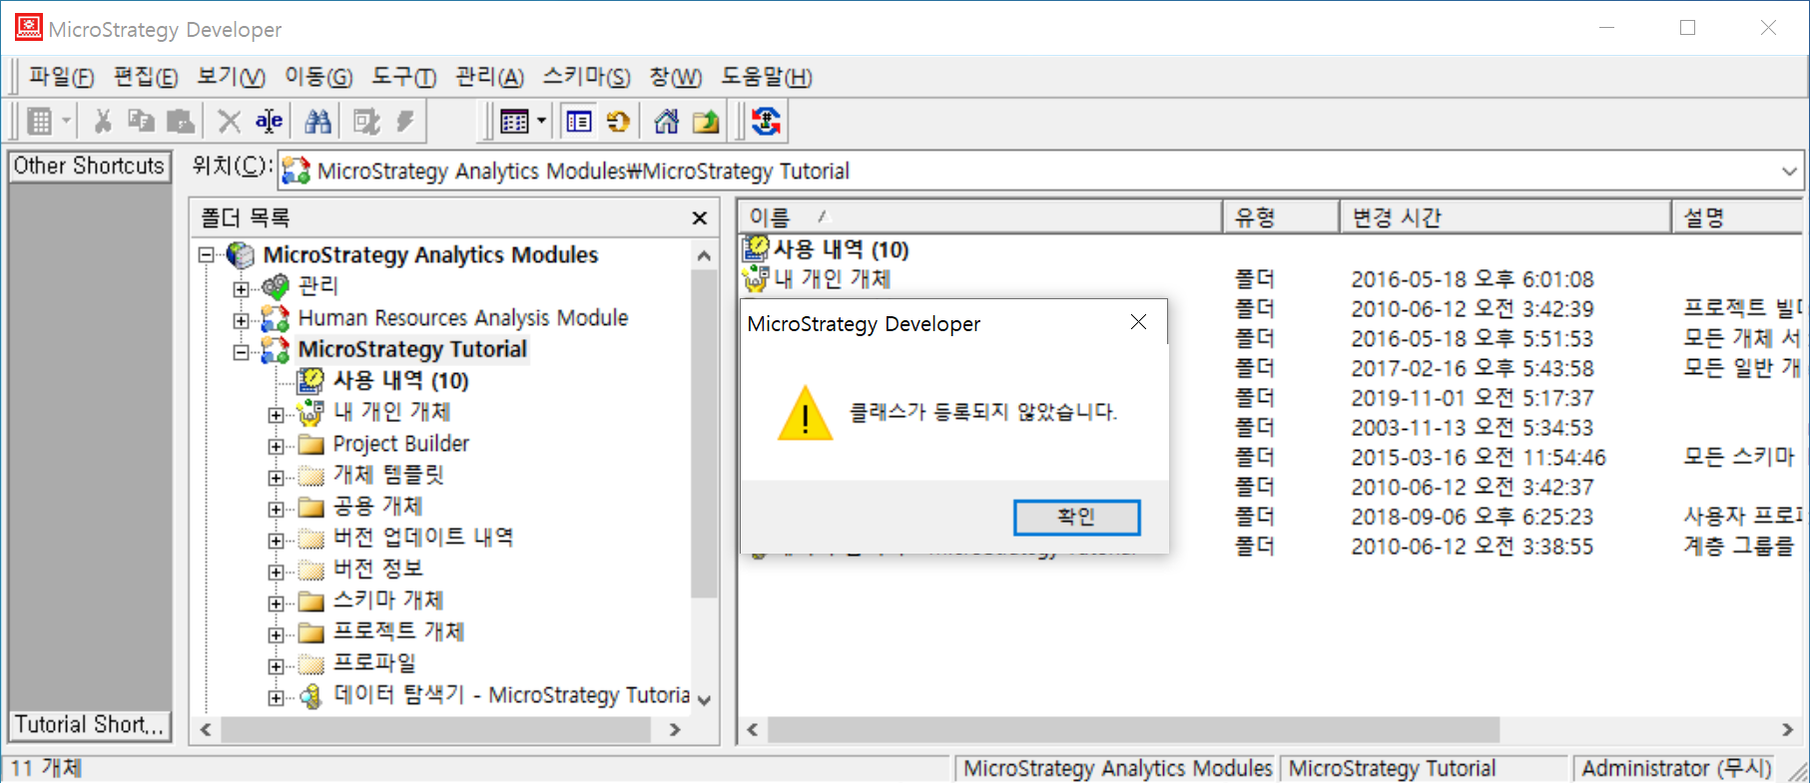Screen dimensions: 1810x783
Task: Click the 관리 gear icon in tree
Action: pyautogui.click(x=276, y=286)
